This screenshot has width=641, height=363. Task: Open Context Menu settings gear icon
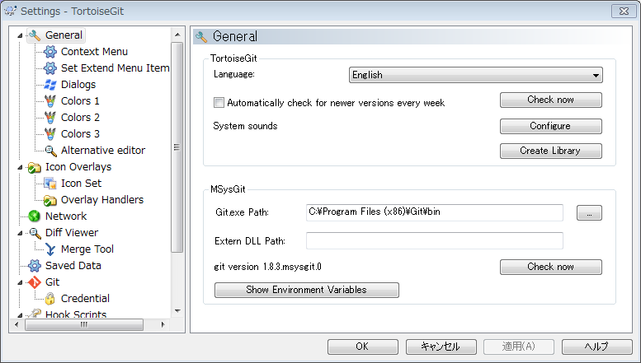coord(49,52)
